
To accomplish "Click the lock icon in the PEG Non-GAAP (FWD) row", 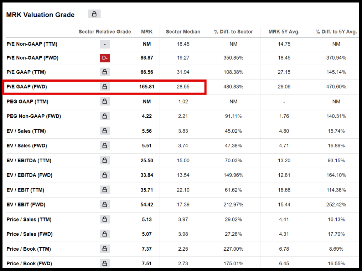I will 105,116.
